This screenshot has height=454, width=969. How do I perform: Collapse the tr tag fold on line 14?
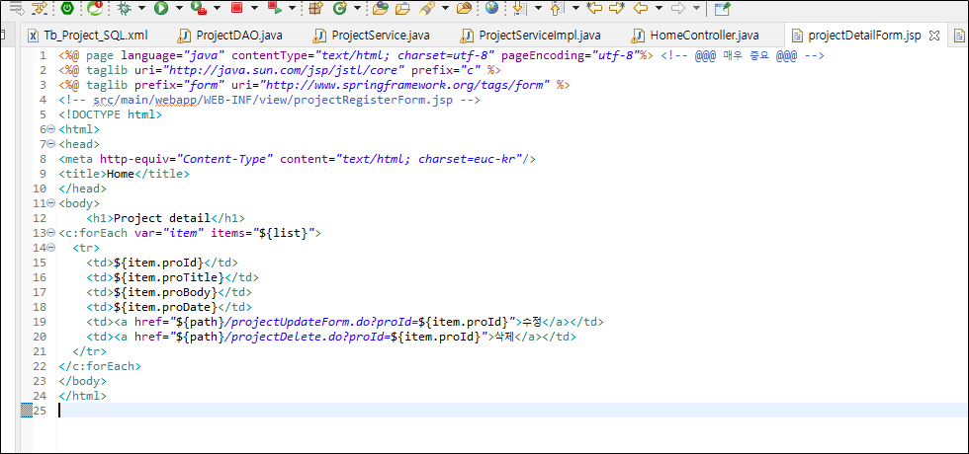(x=50, y=248)
